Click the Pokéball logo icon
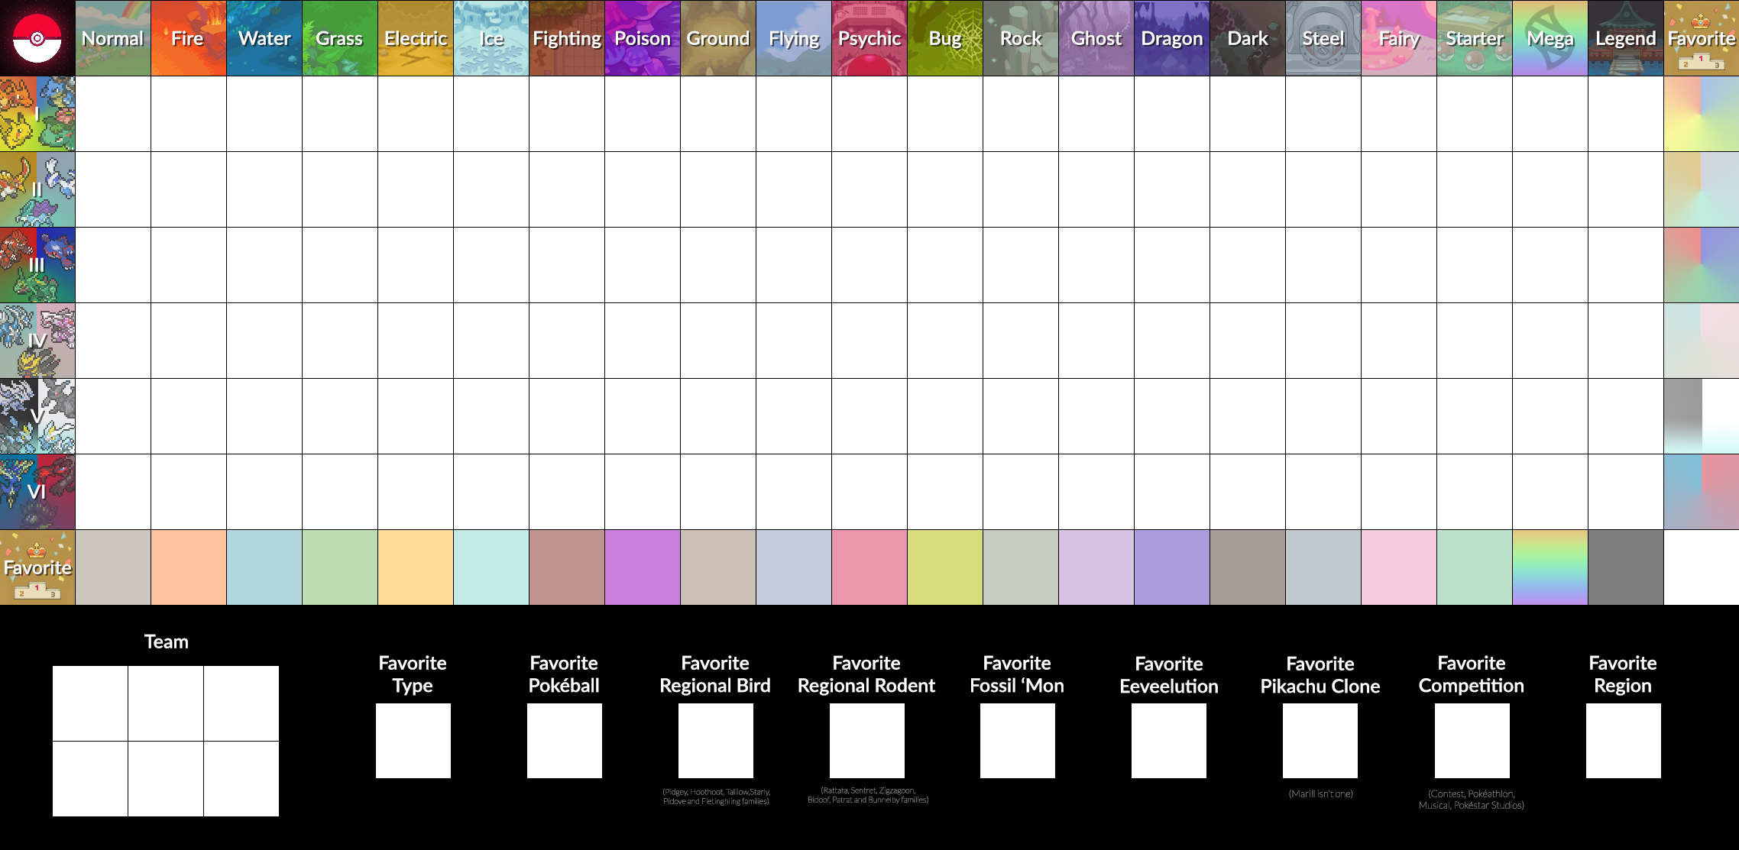Screen dimensions: 1739x850 pyautogui.click(x=37, y=37)
